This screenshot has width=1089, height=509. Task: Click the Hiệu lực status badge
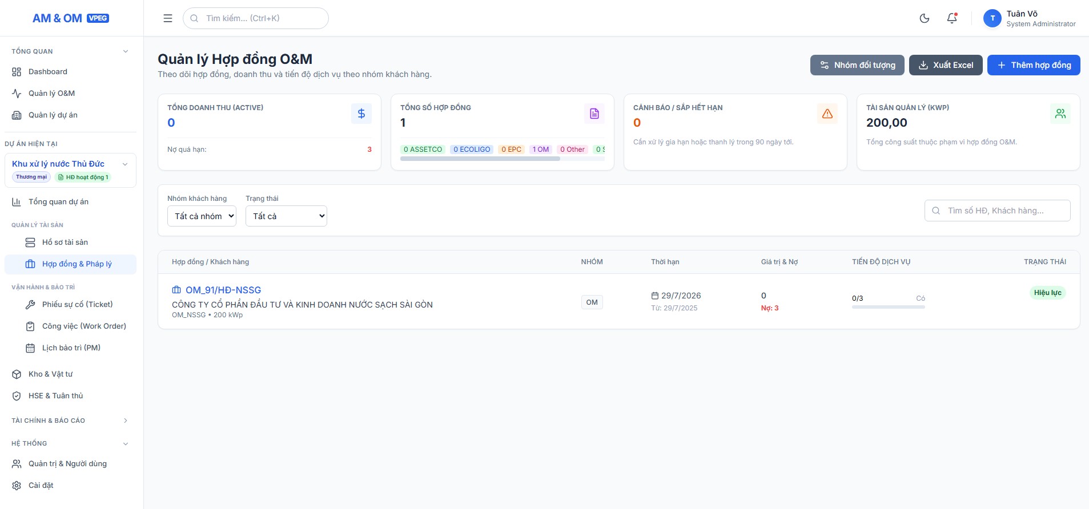(x=1047, y=293)
